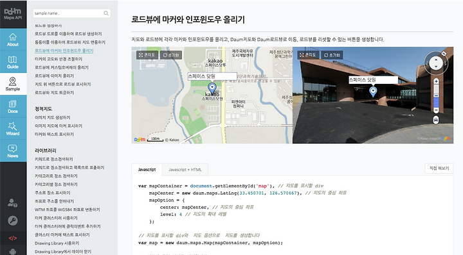
Task: Open 마커 클러스터러에 클릭이벤트 추가하기 sample
Action: pyautogui.click(x=68, y=226)
